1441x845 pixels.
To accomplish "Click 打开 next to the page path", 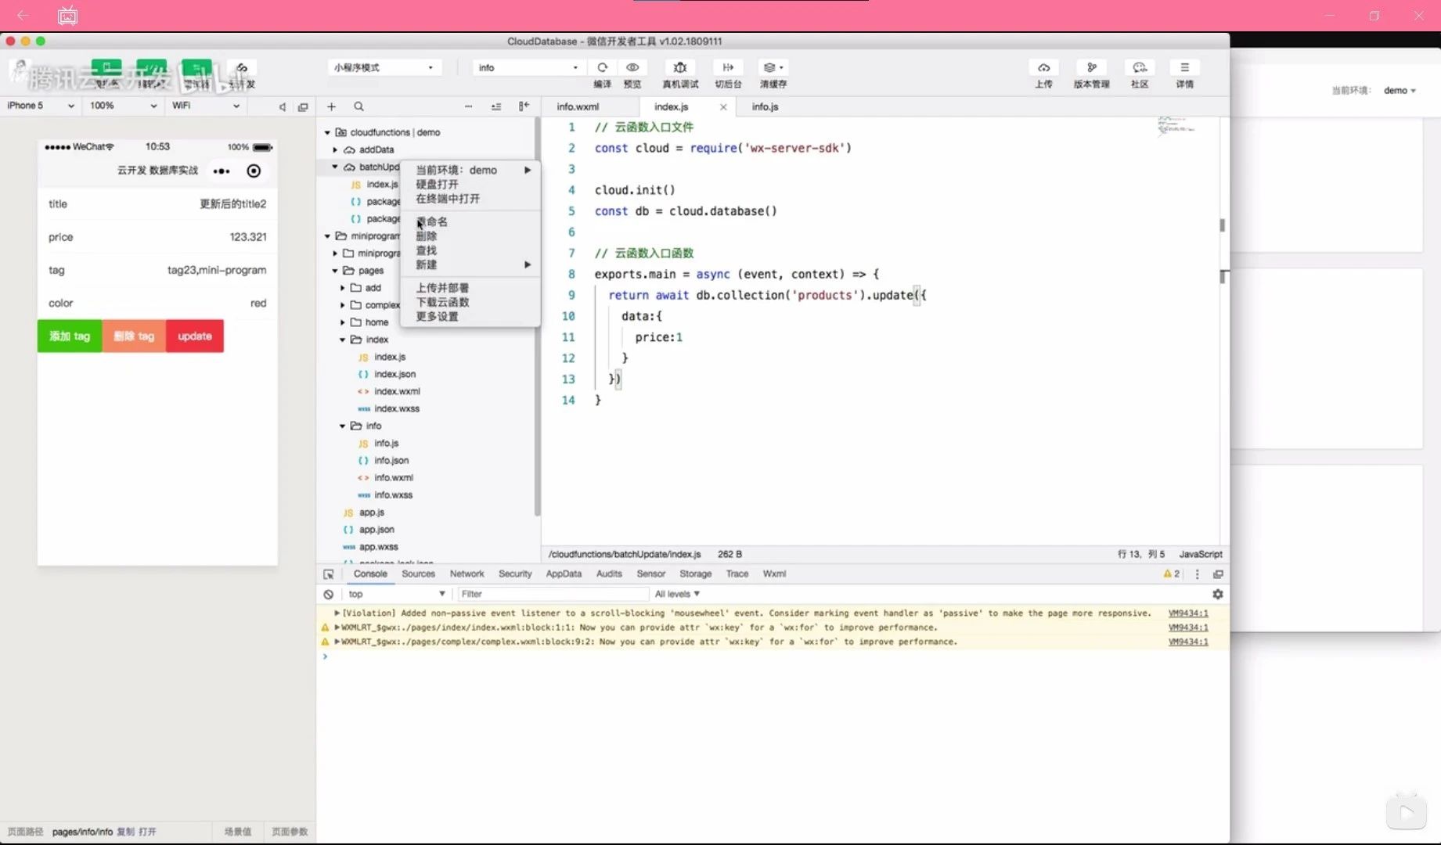I will [x=147, y=832].
